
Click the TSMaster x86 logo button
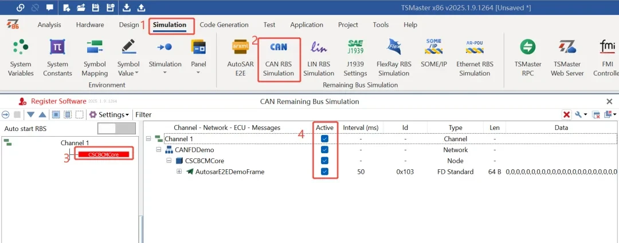[x=13, y=25]
